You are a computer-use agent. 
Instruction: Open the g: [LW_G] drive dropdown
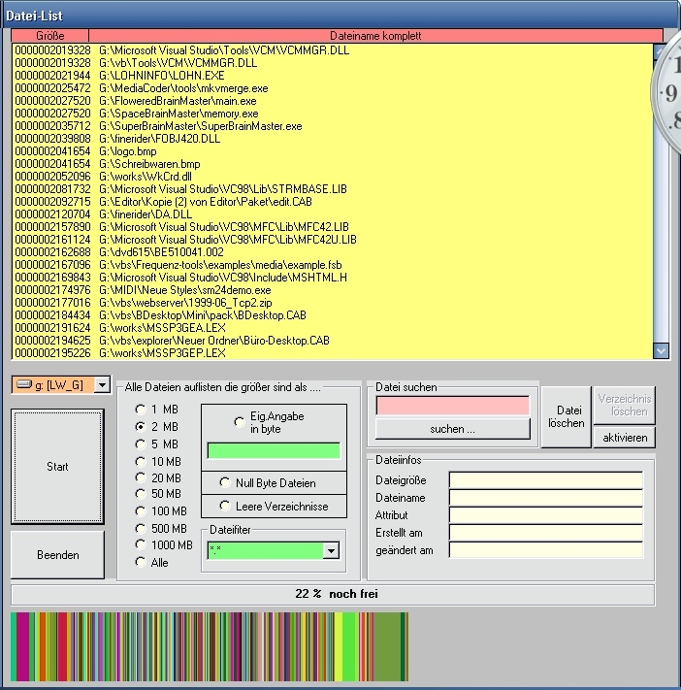click(102, 385)
